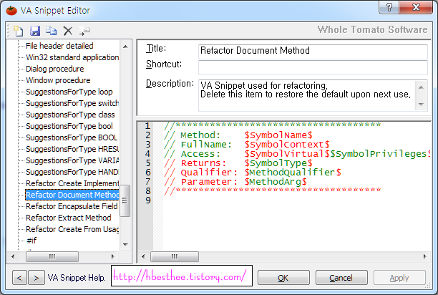Select 'SuggestionsForType HANDLE' entry
This screenshot has width=438, height=295.
72,172
